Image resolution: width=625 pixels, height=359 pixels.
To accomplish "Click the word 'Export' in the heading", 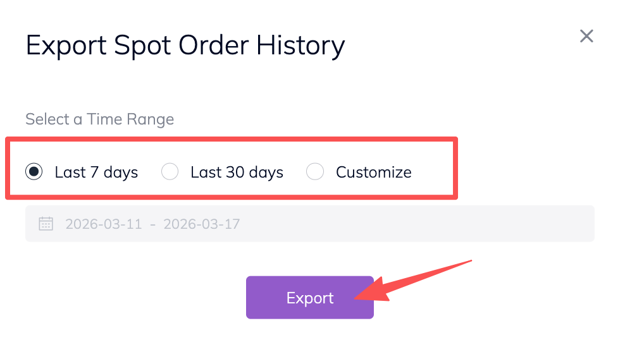I will [65, 46].
